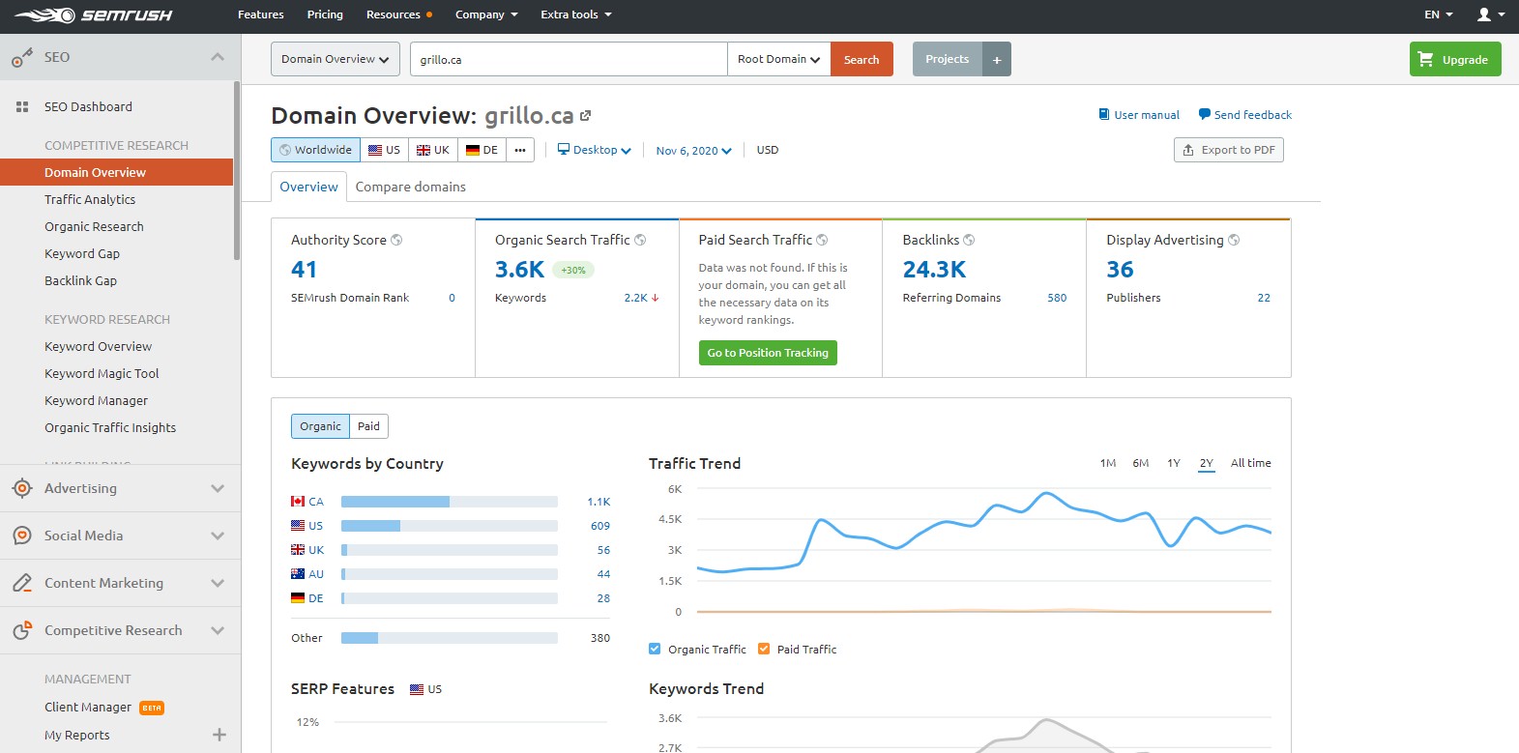Click Go to Position Tracking button
1519x753 pixels.
coord(768,353)
